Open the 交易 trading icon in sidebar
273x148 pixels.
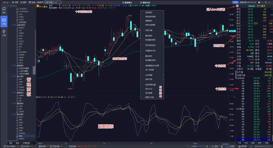click(4, 32)
